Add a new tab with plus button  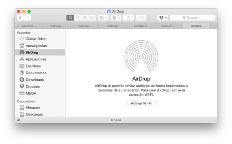(x=214, y=26)
